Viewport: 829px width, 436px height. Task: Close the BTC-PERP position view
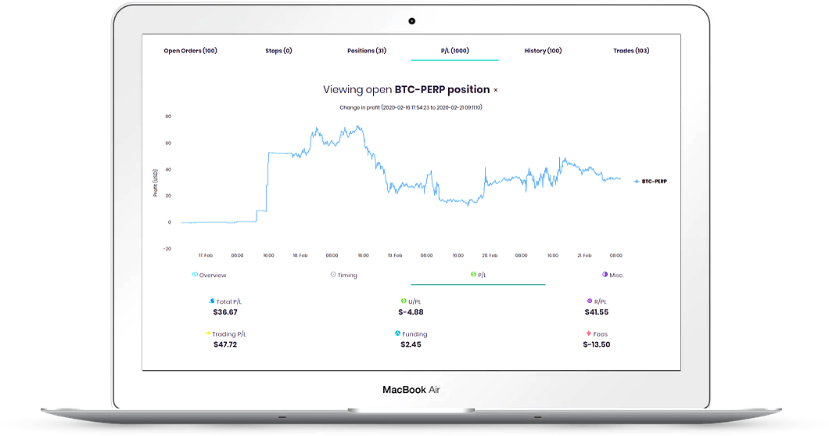495,91
